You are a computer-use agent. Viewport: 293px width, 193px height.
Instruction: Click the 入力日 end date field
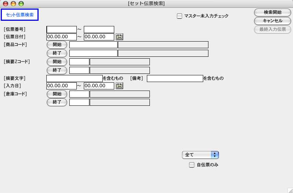[x=99, y=86]
